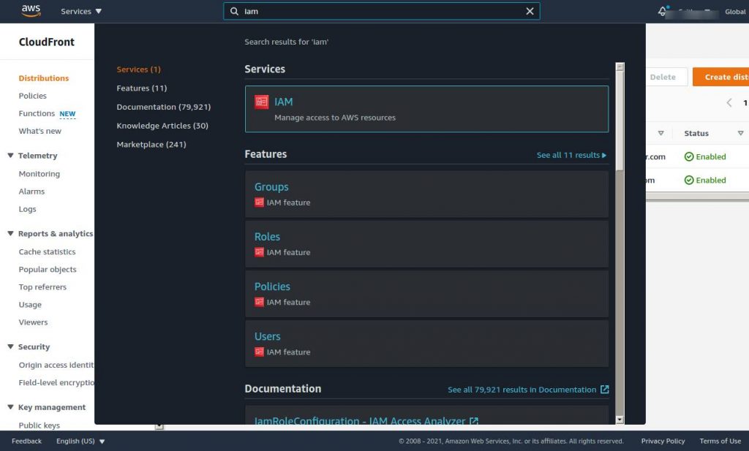
Task: Collapse the Key management section
Action: (10, 407)
